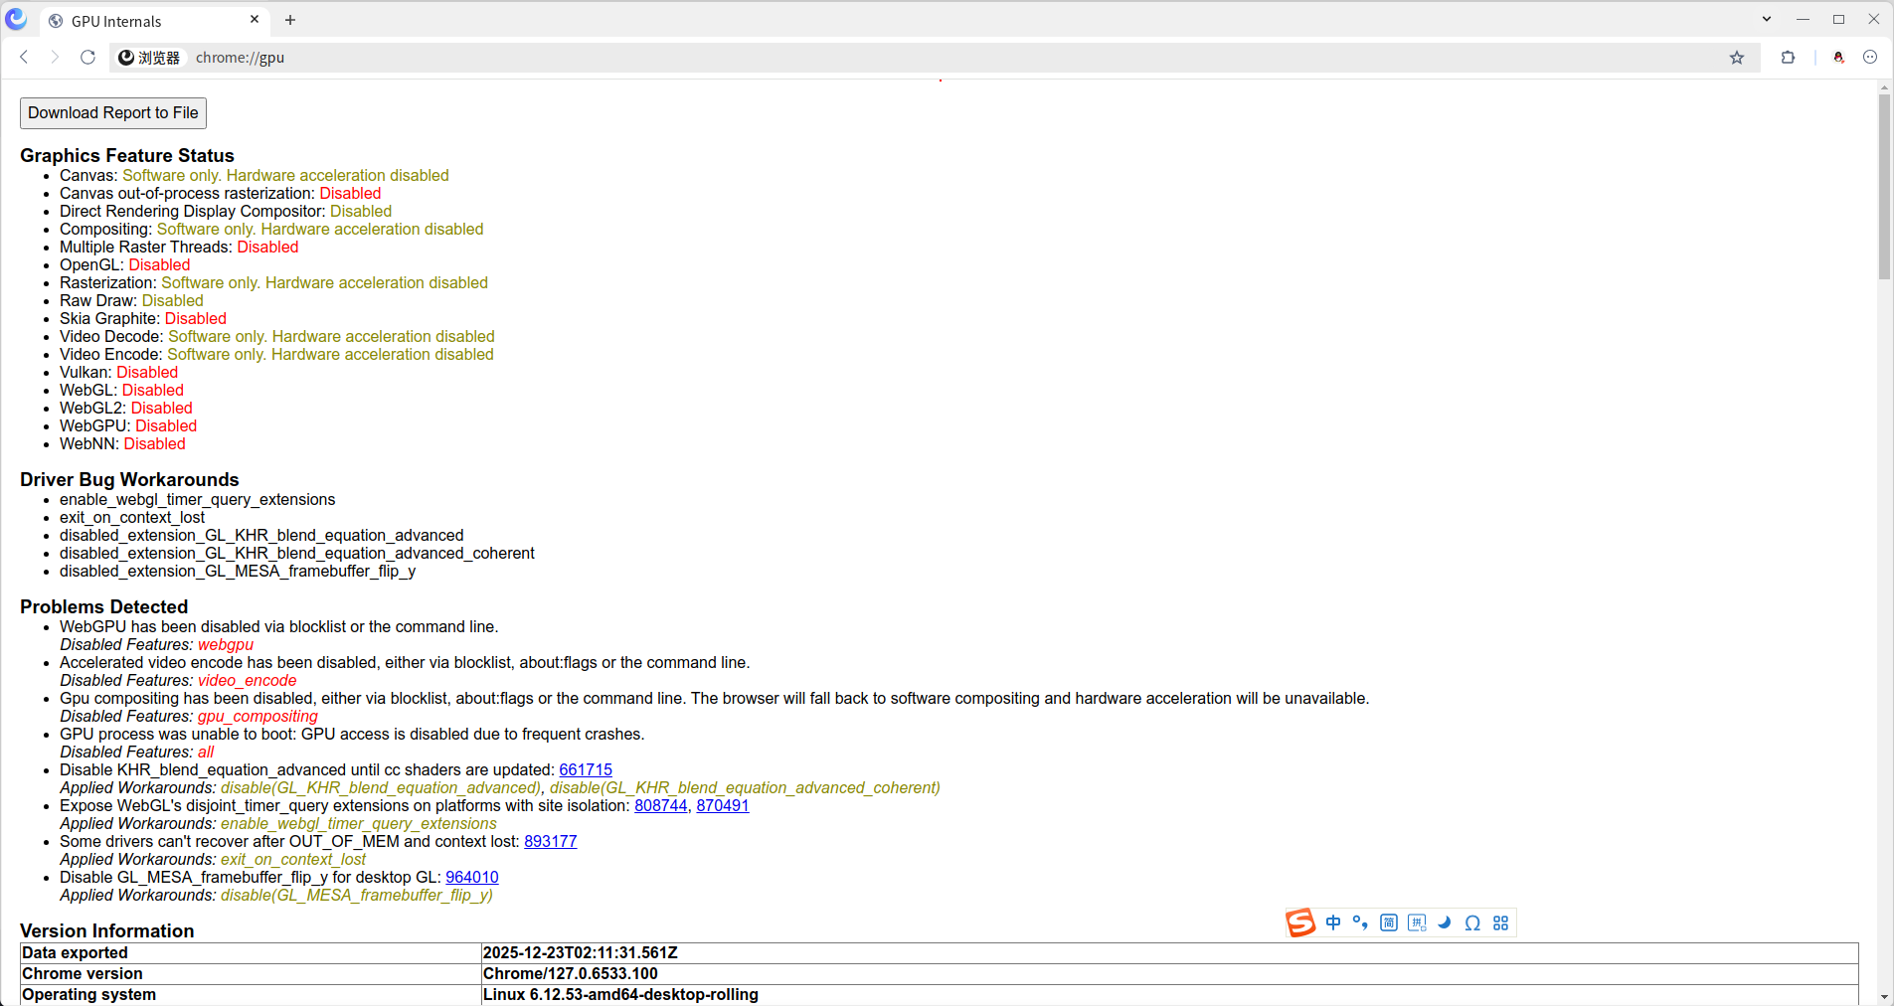The height and width of the screenshot is (1006, 1894).
Task: Click the vertical scrollbar thumb
Action: (x=1884, y=188)
